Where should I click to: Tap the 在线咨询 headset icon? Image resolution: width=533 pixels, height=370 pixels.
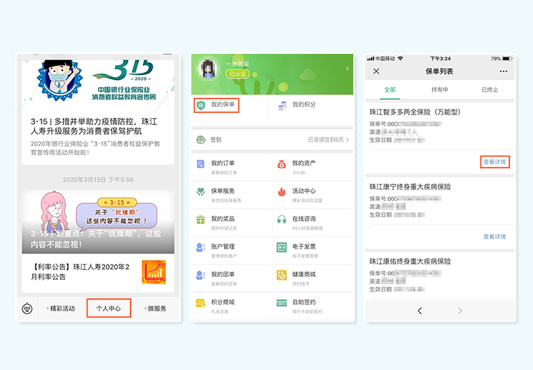pyautogui.click(x=282, y=220)
